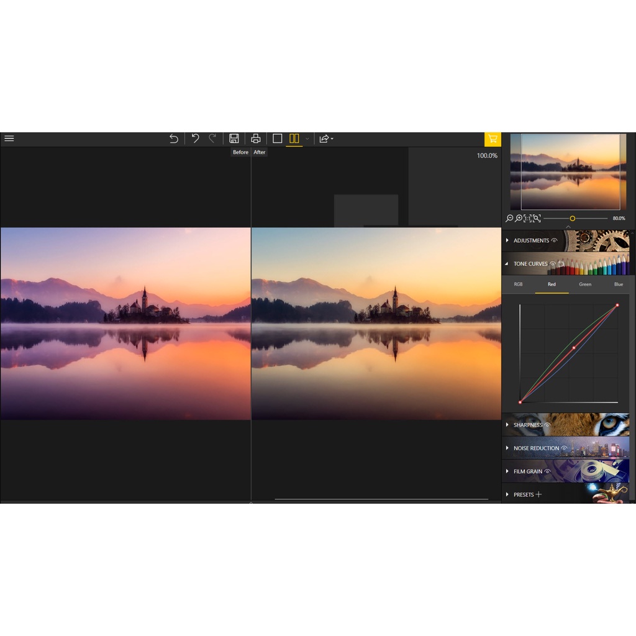Open the hamburger menu
The image size is (636, 636).
coord(9,139)
